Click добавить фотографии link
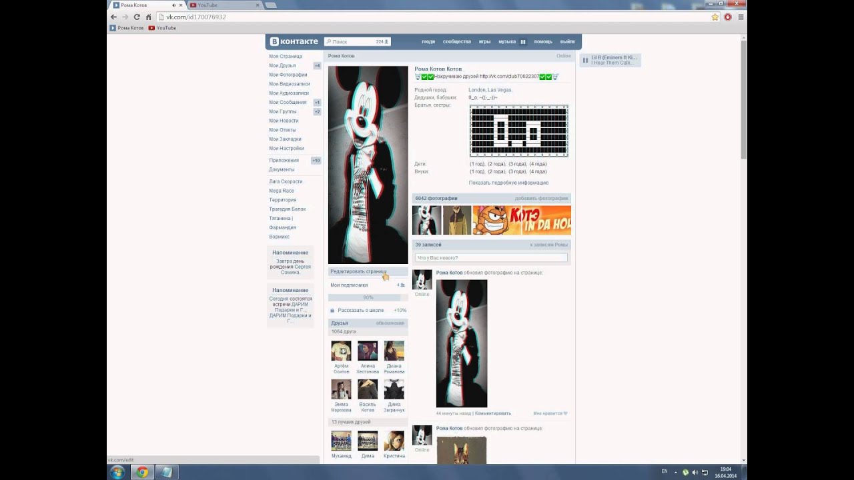 [x=541, y=199]
